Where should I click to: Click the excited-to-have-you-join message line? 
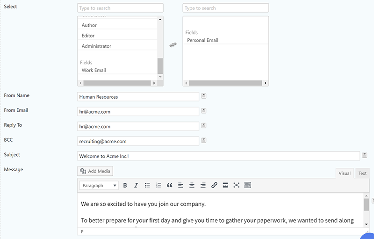point(143,204)
